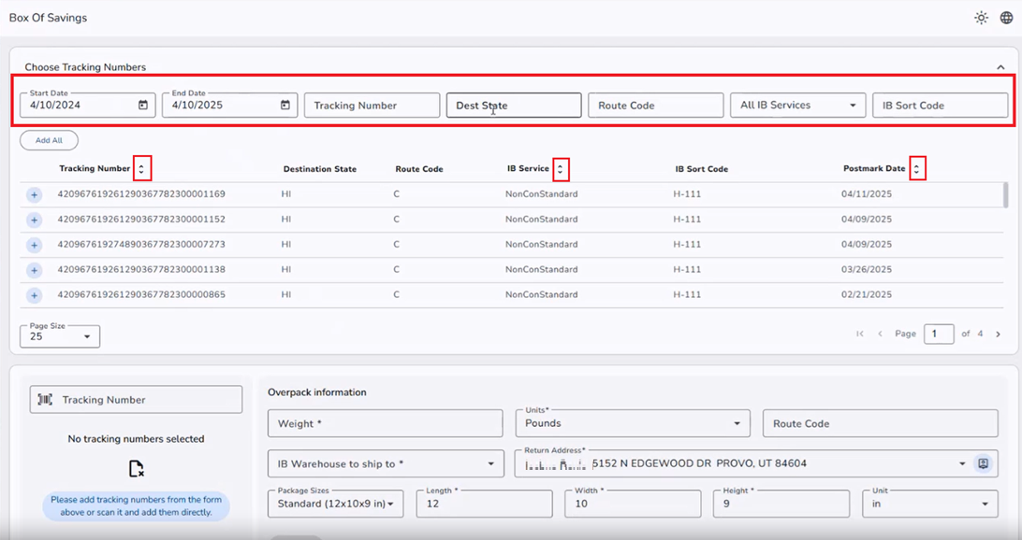Viewport: 1022px width, 540px height.
Task: Click the globe language icon
Action: pos(1006,18)
